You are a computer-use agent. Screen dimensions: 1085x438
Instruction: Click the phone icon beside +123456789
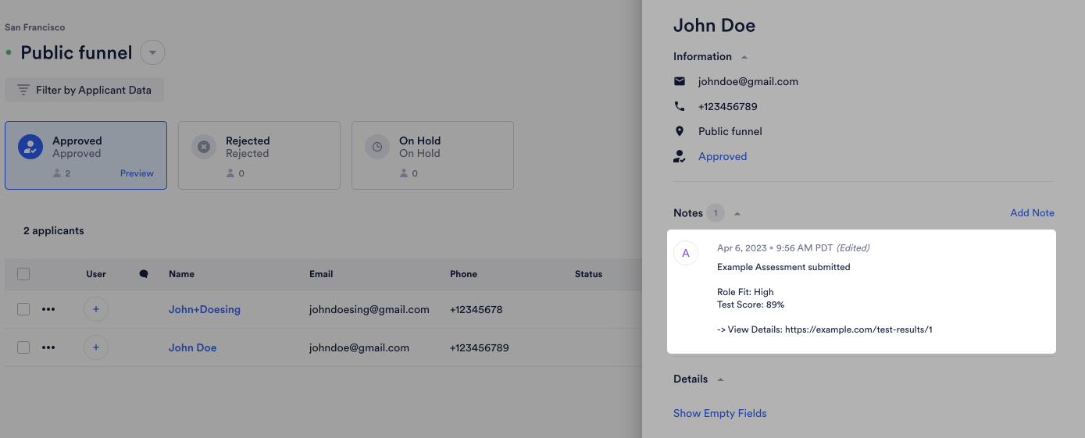click(x=680, y=106)
